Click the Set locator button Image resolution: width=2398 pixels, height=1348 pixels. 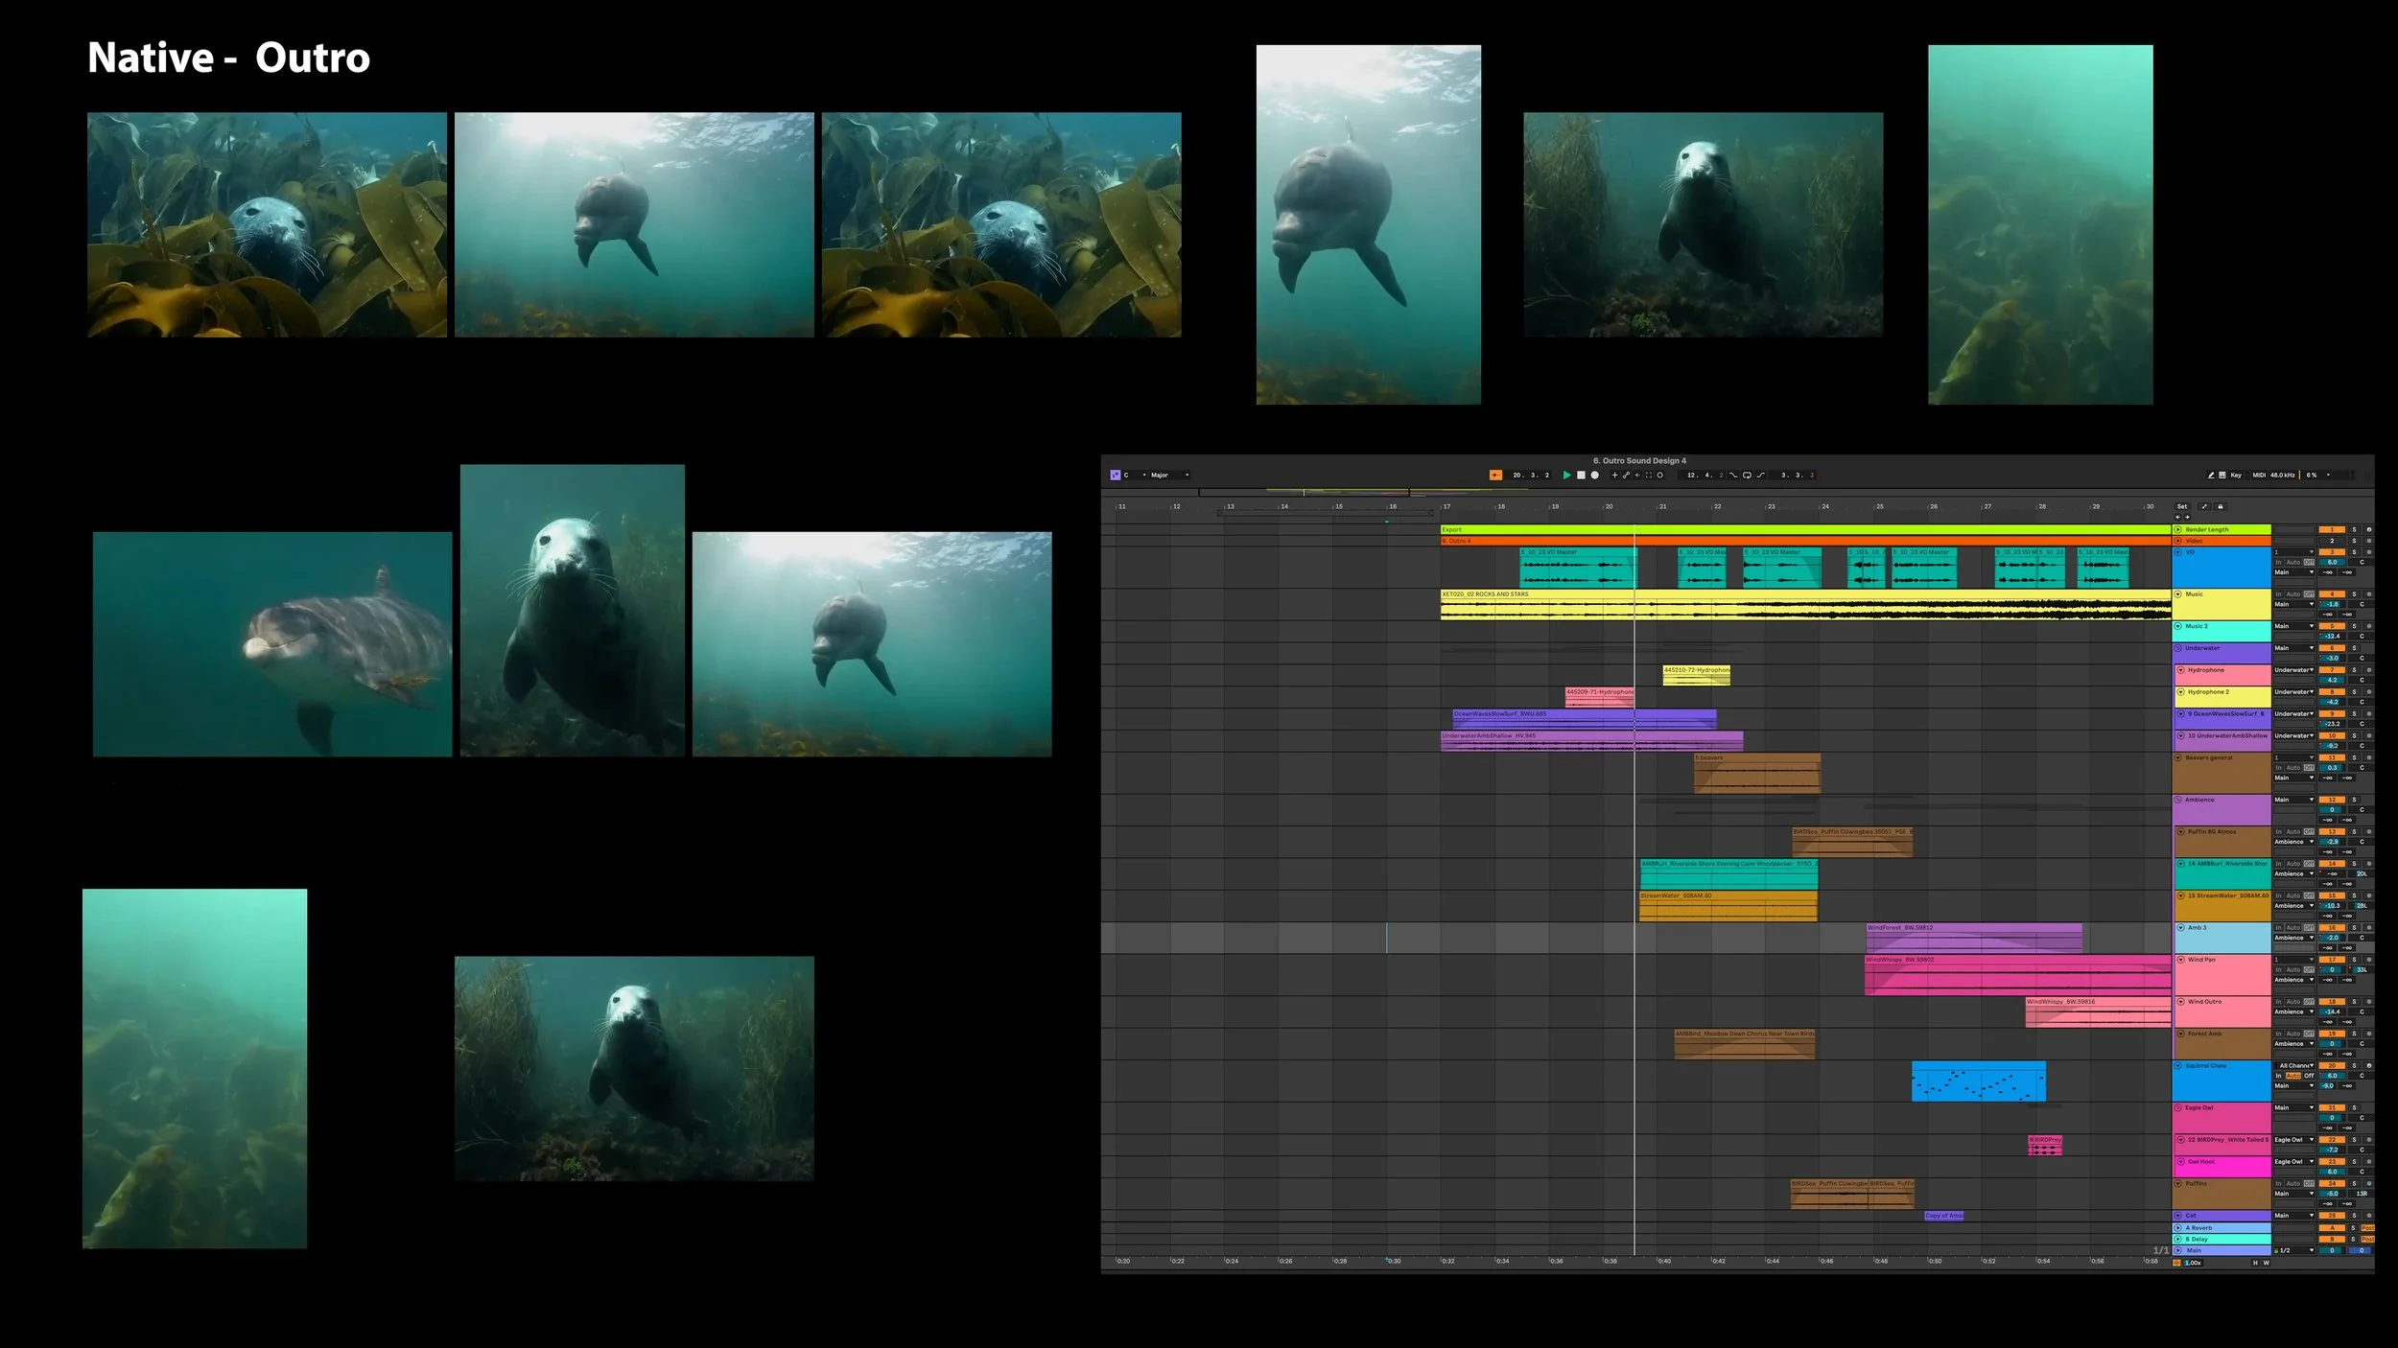[2182, 506]
